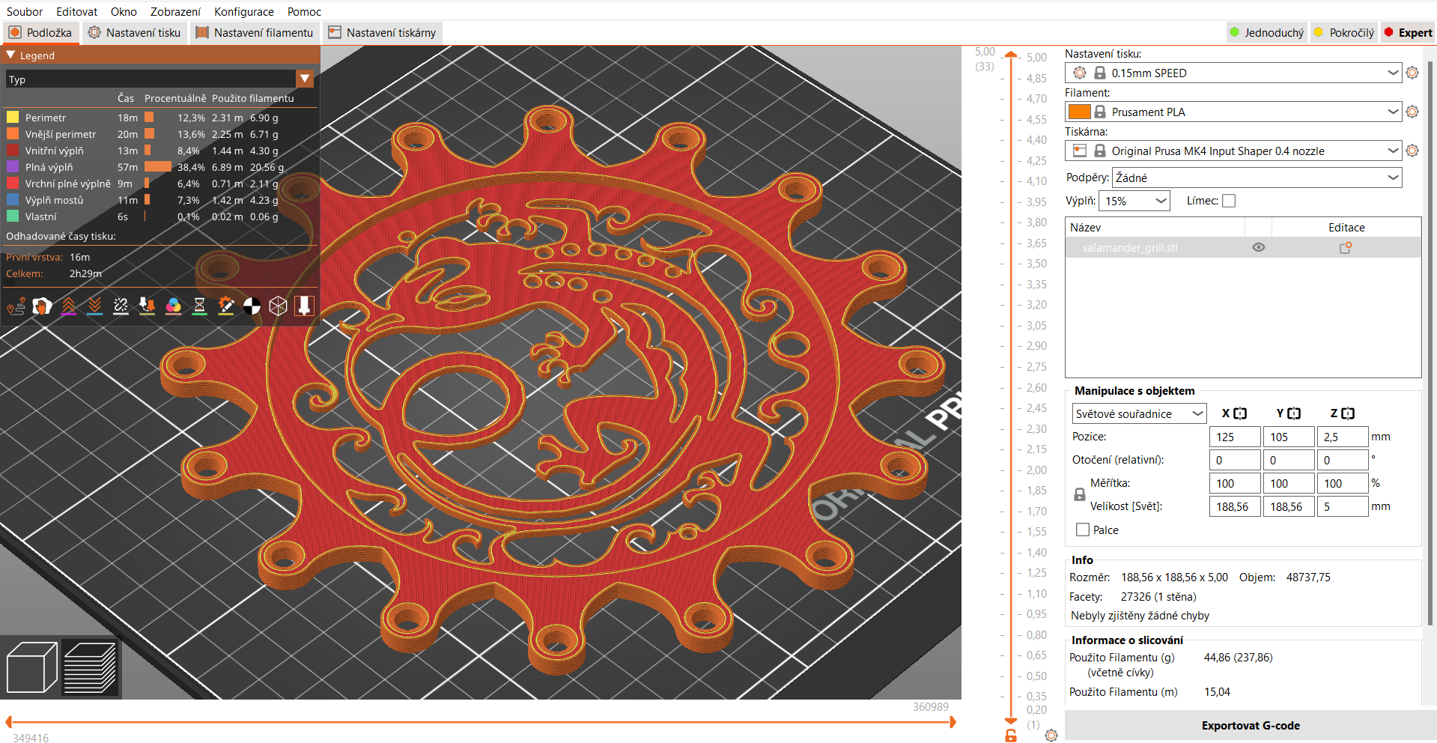Click Exportovat G-code button

pos(1251,725)
